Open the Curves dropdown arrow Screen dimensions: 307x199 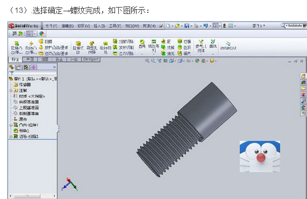[213, 54]
